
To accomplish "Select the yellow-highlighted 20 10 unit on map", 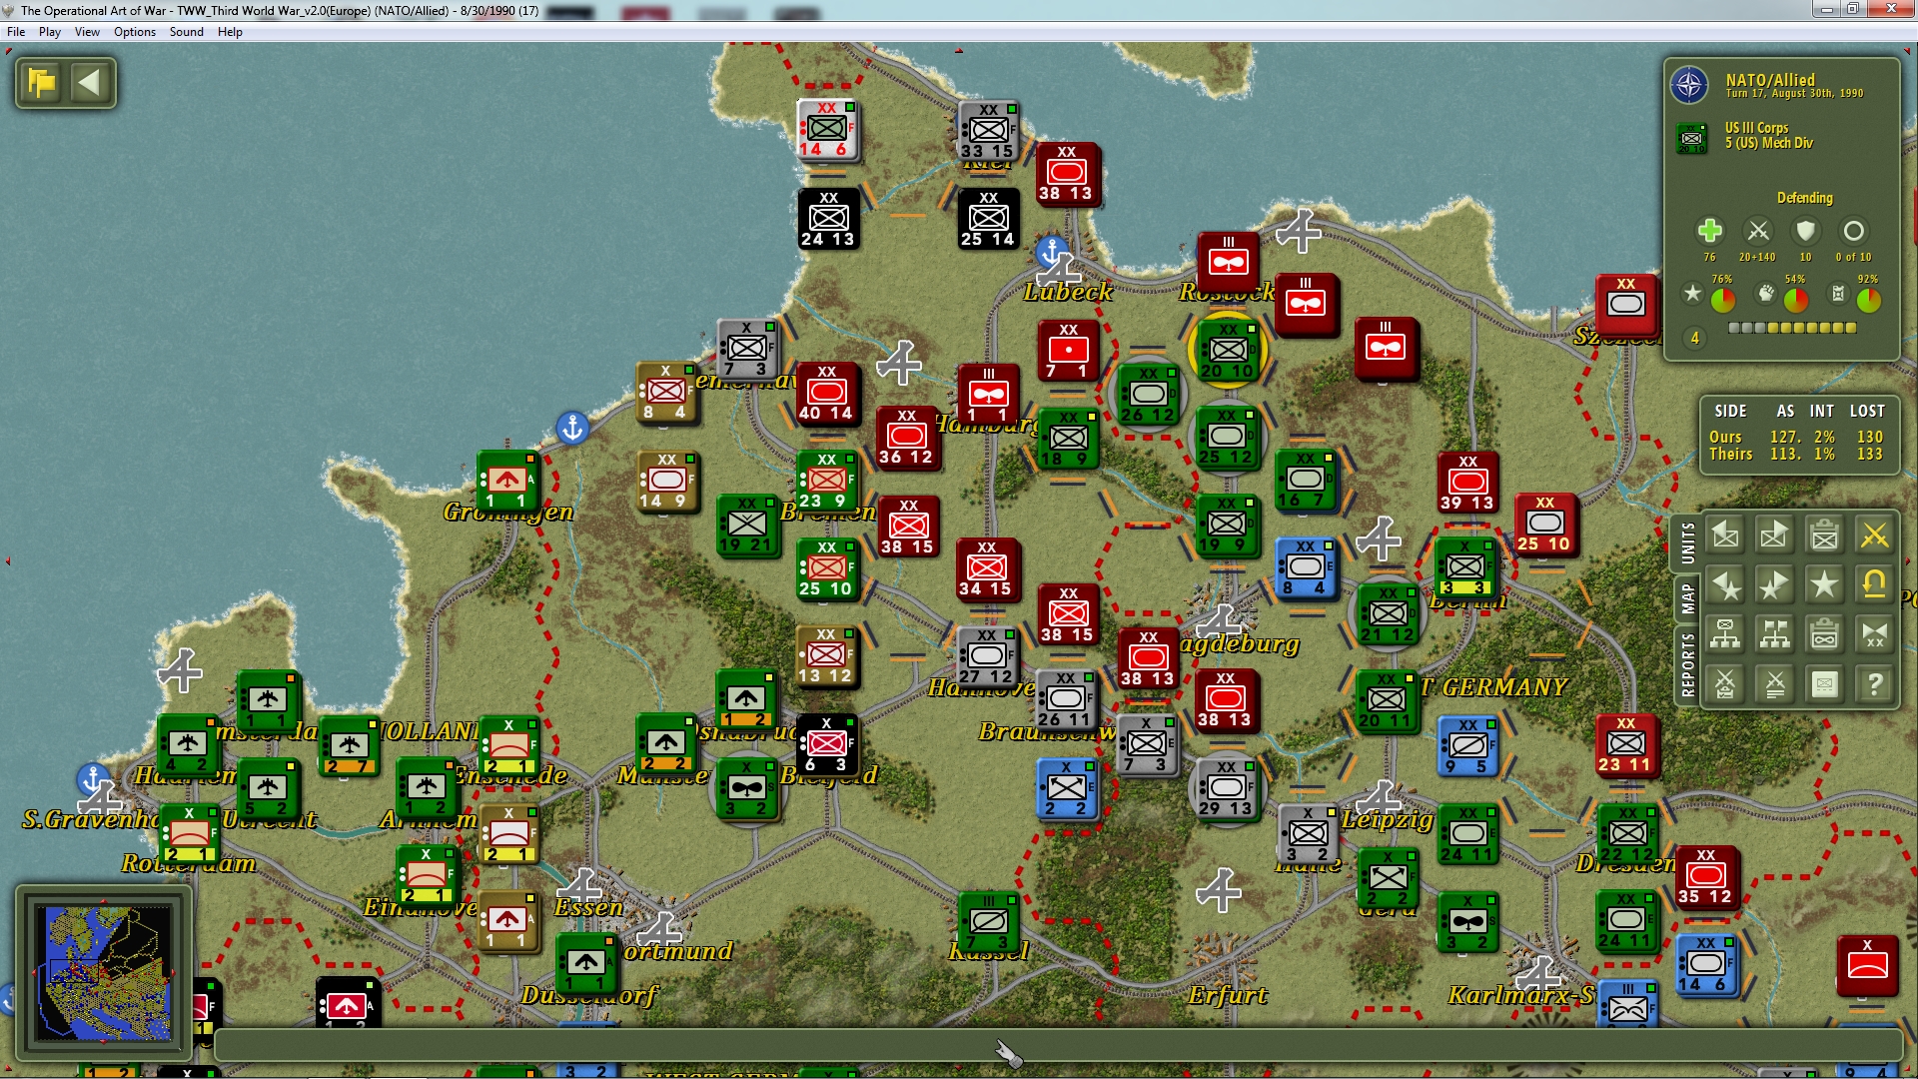I will point(1227,350).
